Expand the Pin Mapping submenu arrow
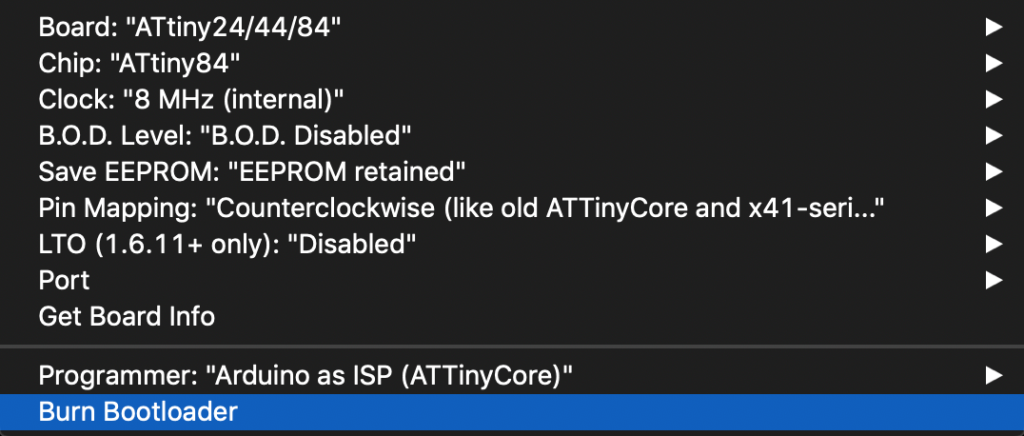The width and height of the screenshot is (1024, 436). click(994, 208)
